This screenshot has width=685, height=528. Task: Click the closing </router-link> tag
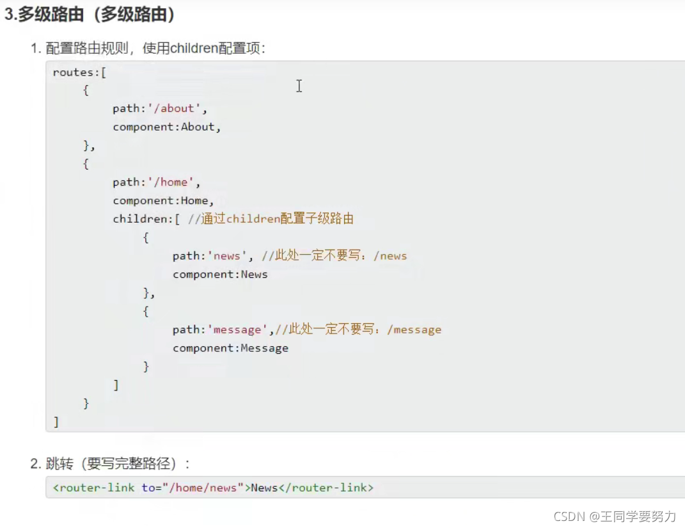(x=326, y=488)
